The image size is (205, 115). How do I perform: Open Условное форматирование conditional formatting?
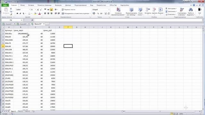(118, 11)
